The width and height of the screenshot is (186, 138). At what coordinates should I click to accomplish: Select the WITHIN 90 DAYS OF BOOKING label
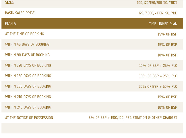coord(27,55)
